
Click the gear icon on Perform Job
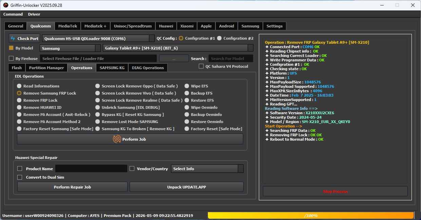point(117,139)
